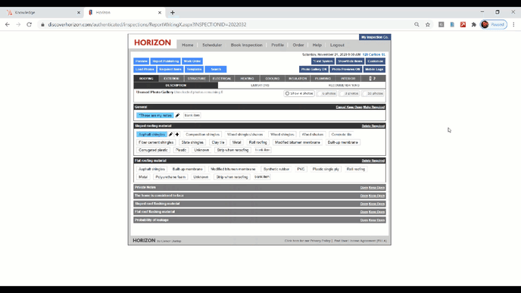Select the 8 photos radio option

(349, 94)
